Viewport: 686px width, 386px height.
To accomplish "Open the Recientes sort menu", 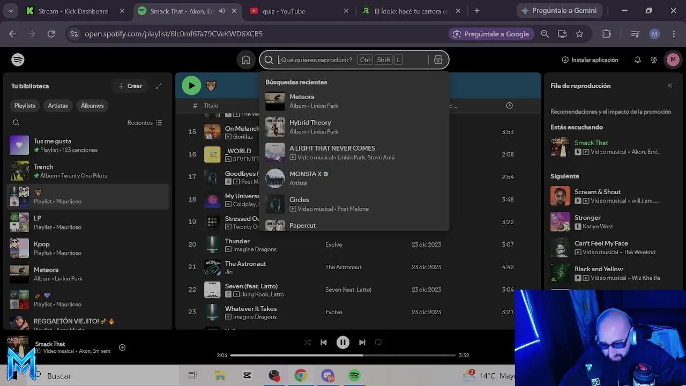I will [145, 123].
